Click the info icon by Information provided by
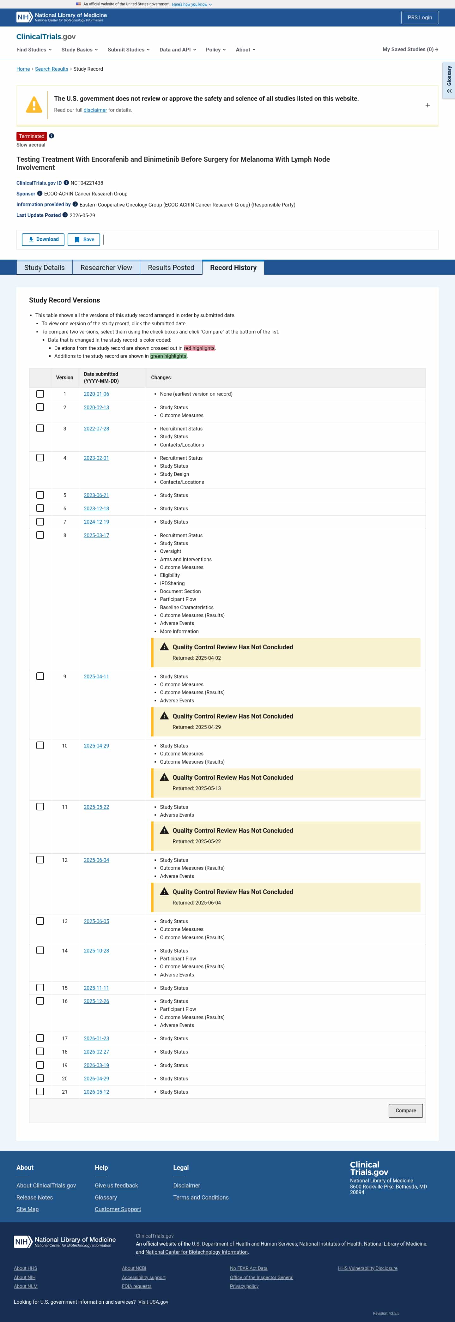 75,204
